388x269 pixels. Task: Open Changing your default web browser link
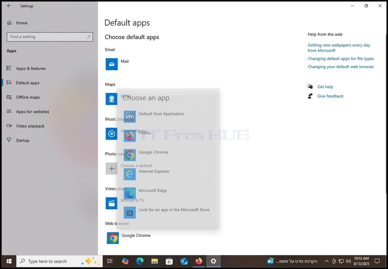coord(341,66)
